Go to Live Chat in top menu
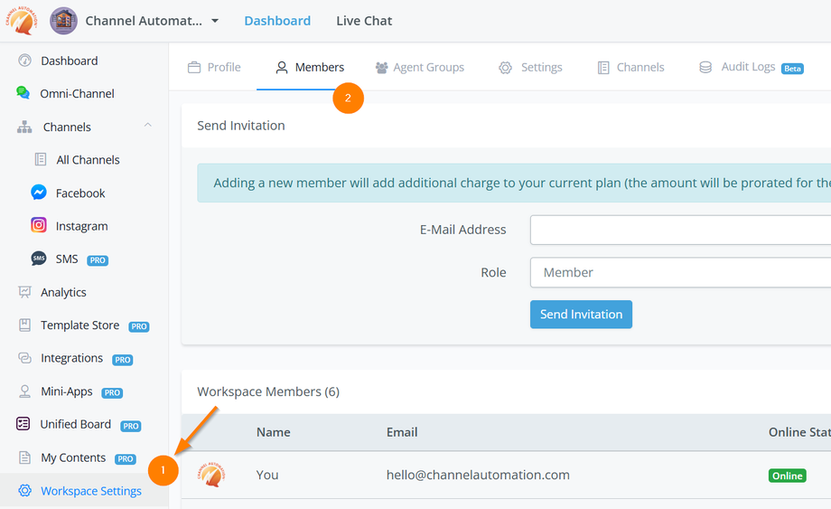The image size is (831, 509). (364, 21)
